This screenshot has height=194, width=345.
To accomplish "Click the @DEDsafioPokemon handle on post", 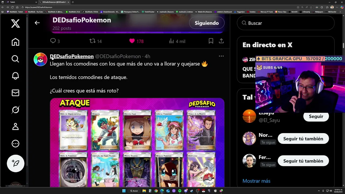I will pyautogui.click(x=118, y=56).
